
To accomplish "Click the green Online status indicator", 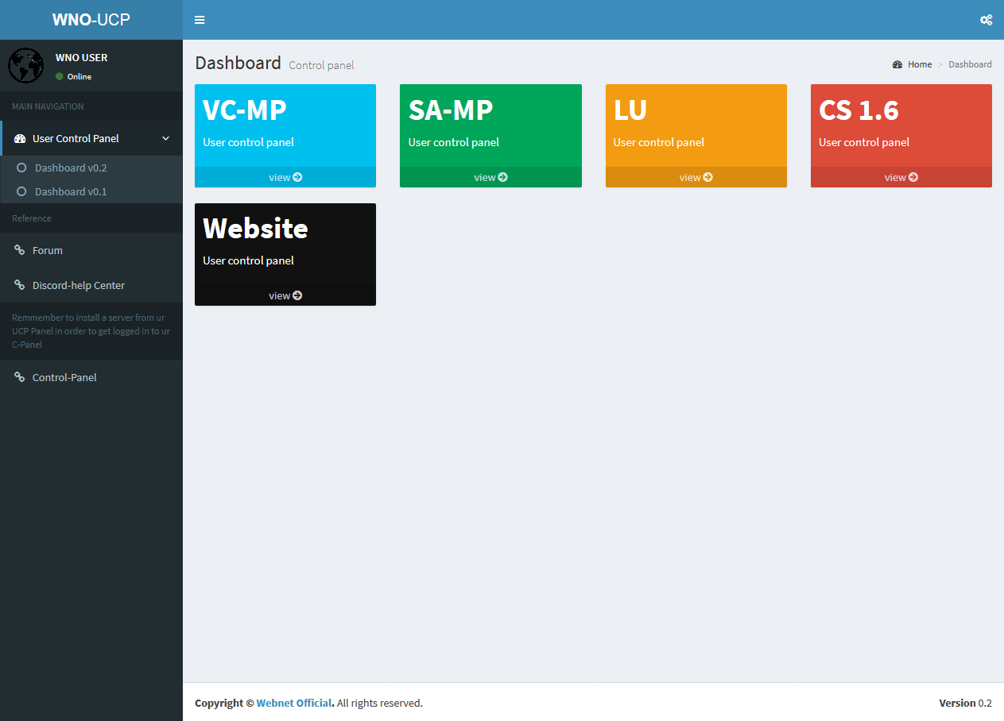I will (x=60, y=76).
